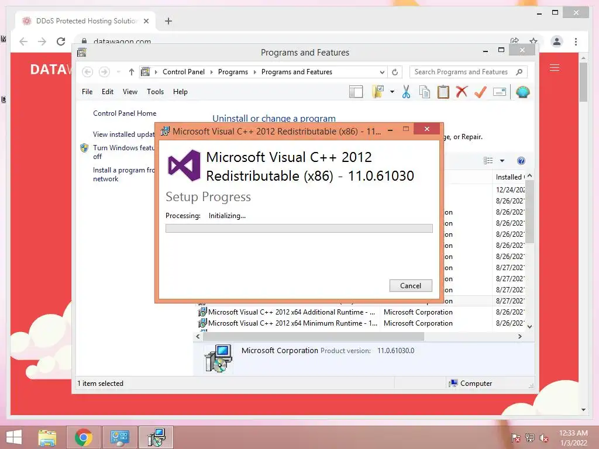Click the installer icon in details pane

point(218,358)
